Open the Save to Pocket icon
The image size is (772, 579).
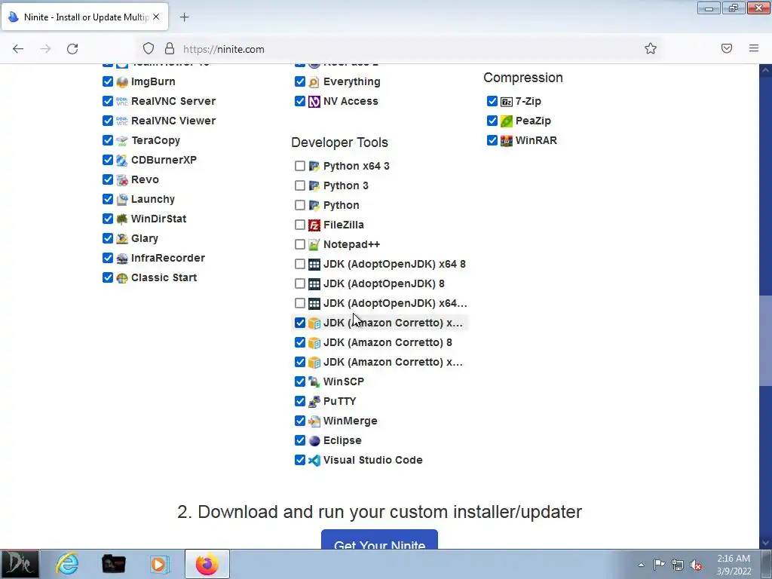point(727,48)
